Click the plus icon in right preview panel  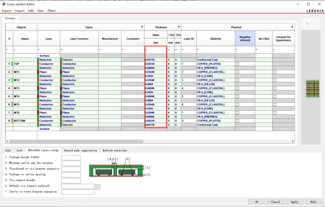coord(307,24)
